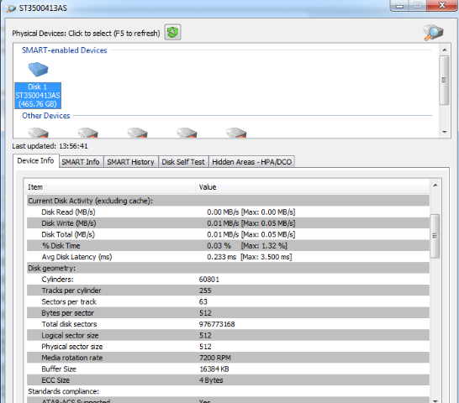Viewport: 459px width, 403px height.
Task: Close the ST3500413AS window
Action: [x=442, y=5]
